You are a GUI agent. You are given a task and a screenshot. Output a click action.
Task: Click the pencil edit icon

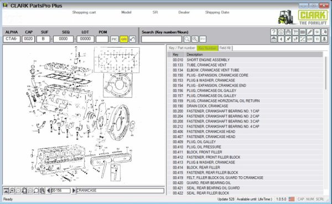click(x=309, y=32)
